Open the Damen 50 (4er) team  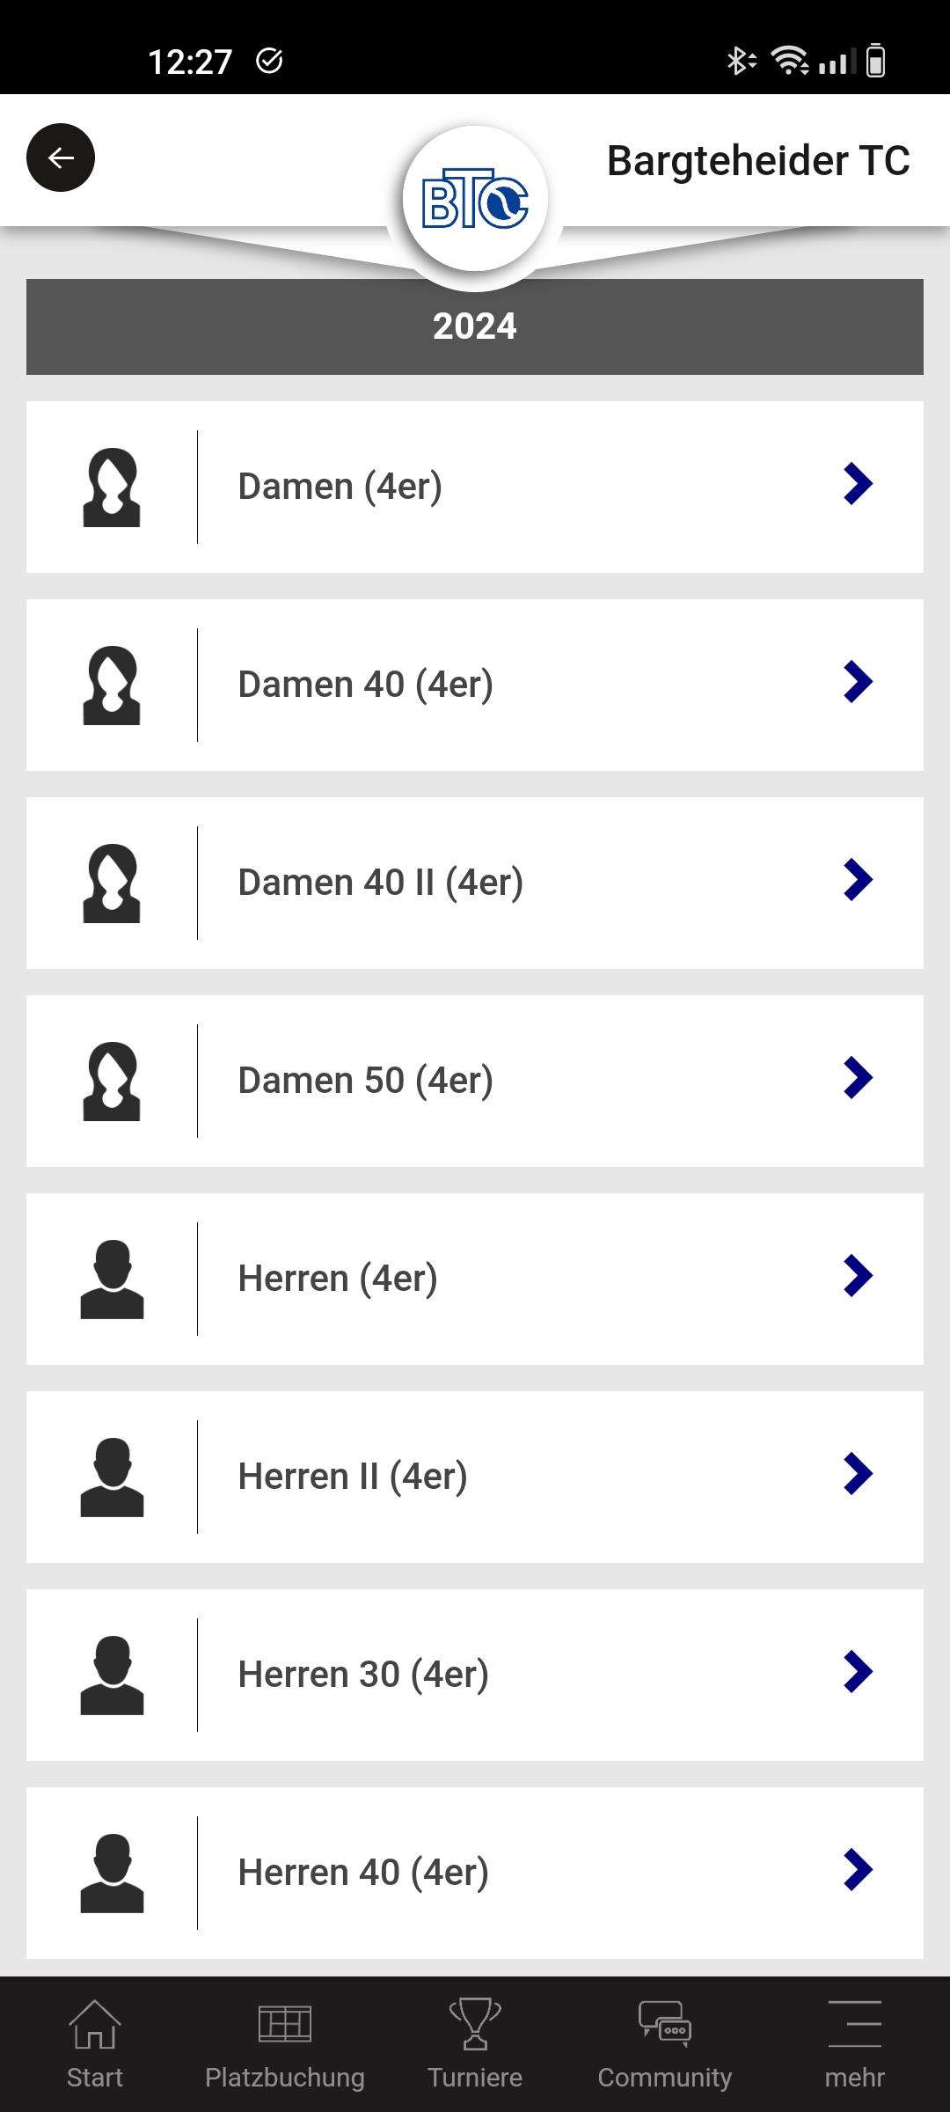[475, 1082]
